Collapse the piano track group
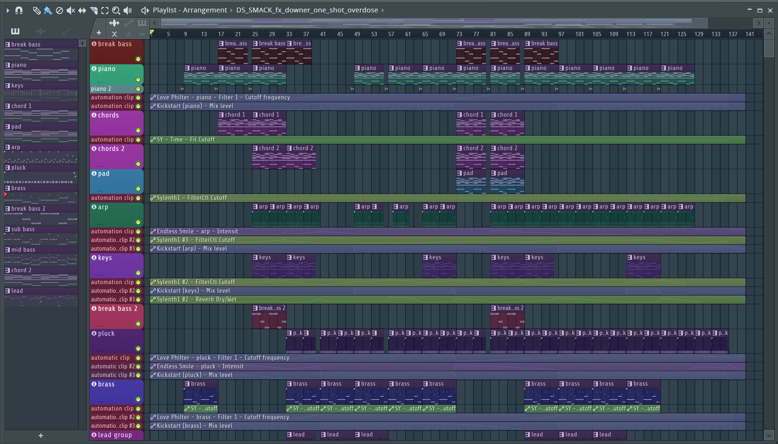This screenshot has height=444, width=778. click(94, 69)
